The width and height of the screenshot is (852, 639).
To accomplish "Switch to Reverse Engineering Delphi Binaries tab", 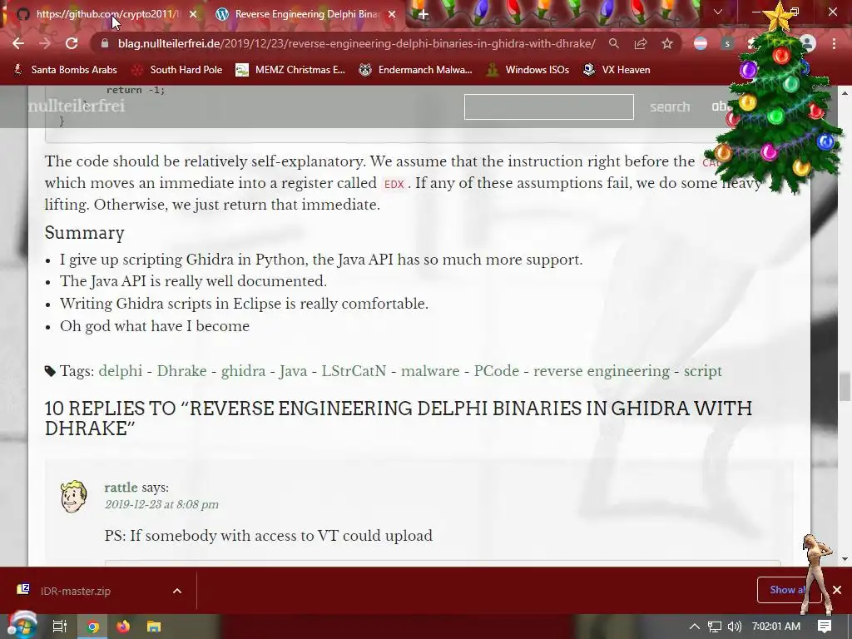I will click(x=306, y=14).
